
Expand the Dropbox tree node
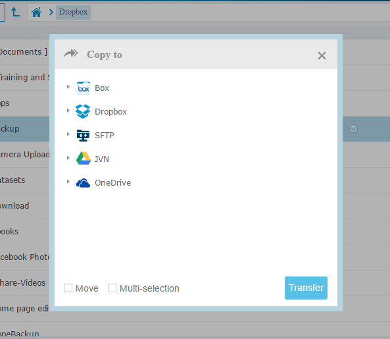[68, 111]
